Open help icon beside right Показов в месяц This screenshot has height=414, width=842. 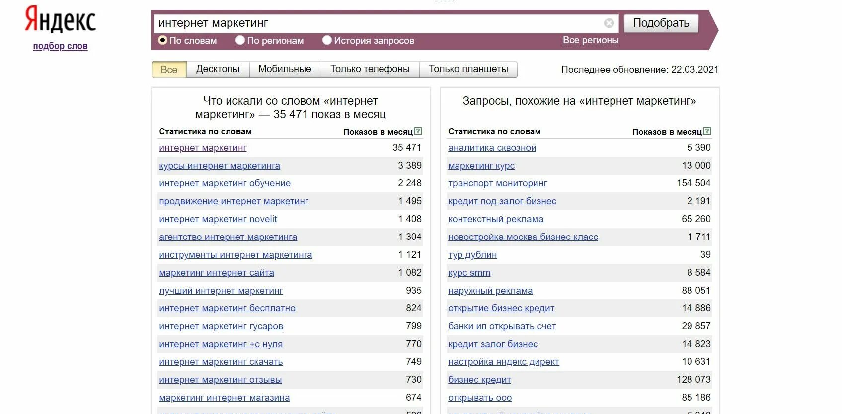707,131
